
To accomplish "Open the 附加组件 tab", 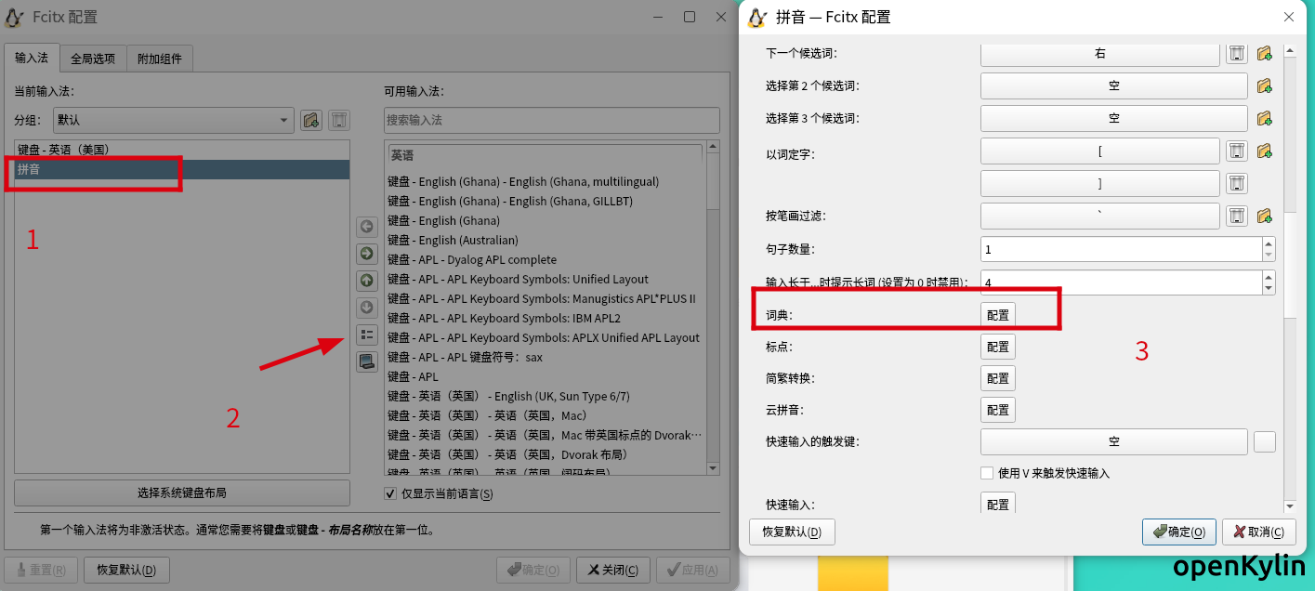I will click(x=160, y=59).
